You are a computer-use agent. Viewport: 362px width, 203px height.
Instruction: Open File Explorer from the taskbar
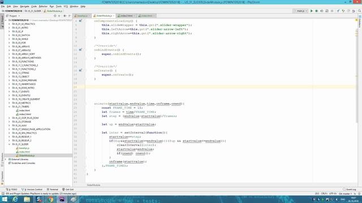(27, 199)
